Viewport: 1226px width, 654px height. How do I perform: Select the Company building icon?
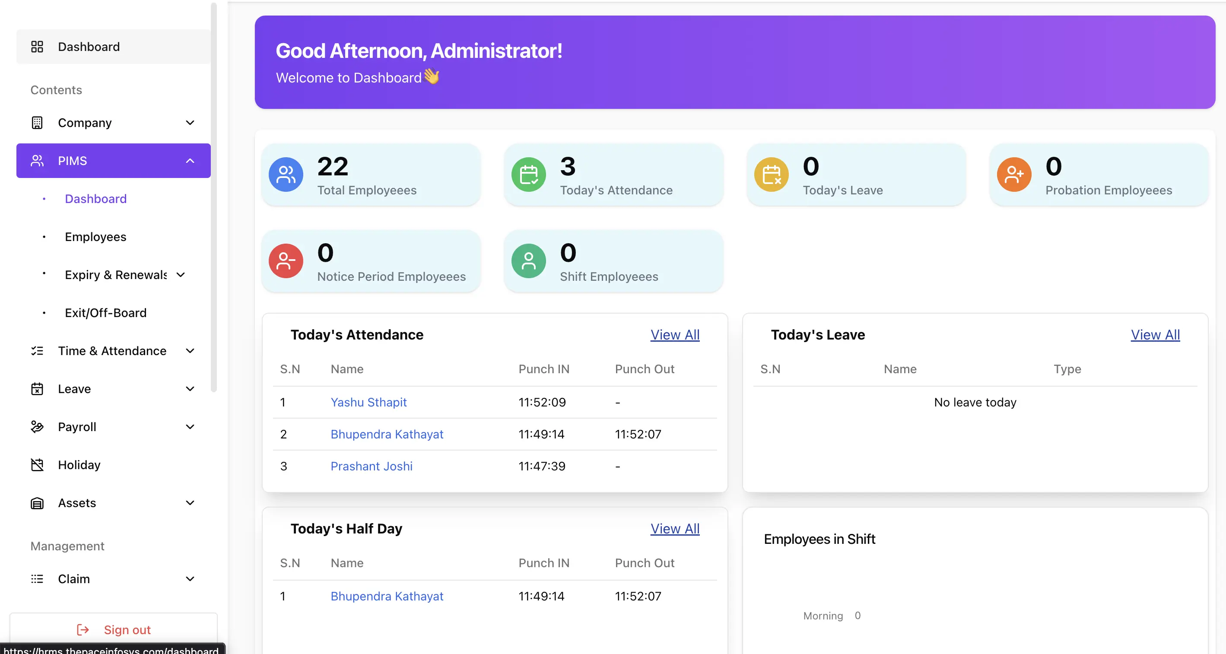[37, 123]
